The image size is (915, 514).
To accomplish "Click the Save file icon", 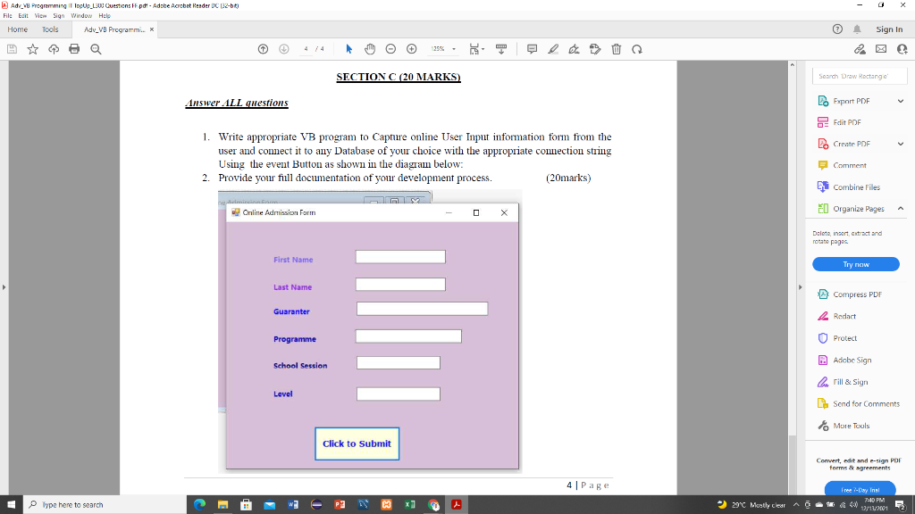I will pos(10,49).
